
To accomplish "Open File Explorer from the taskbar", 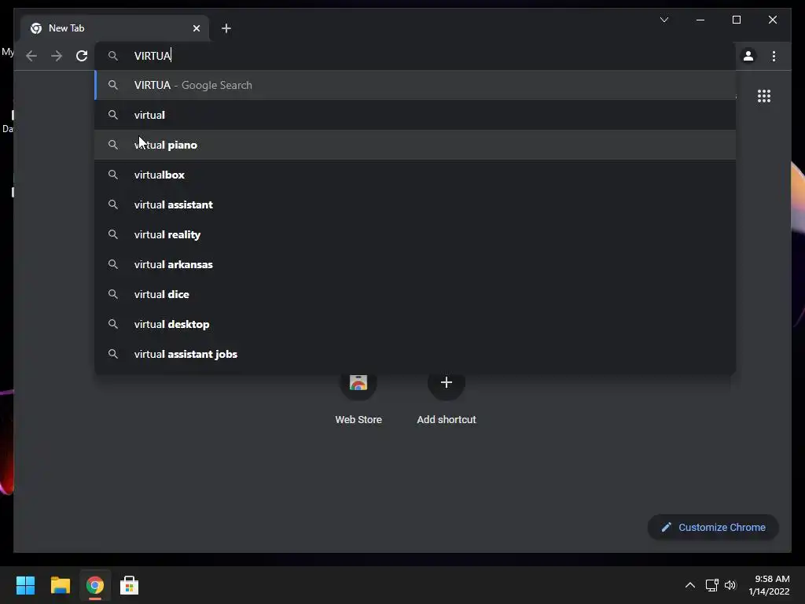I will click(60, 585).
